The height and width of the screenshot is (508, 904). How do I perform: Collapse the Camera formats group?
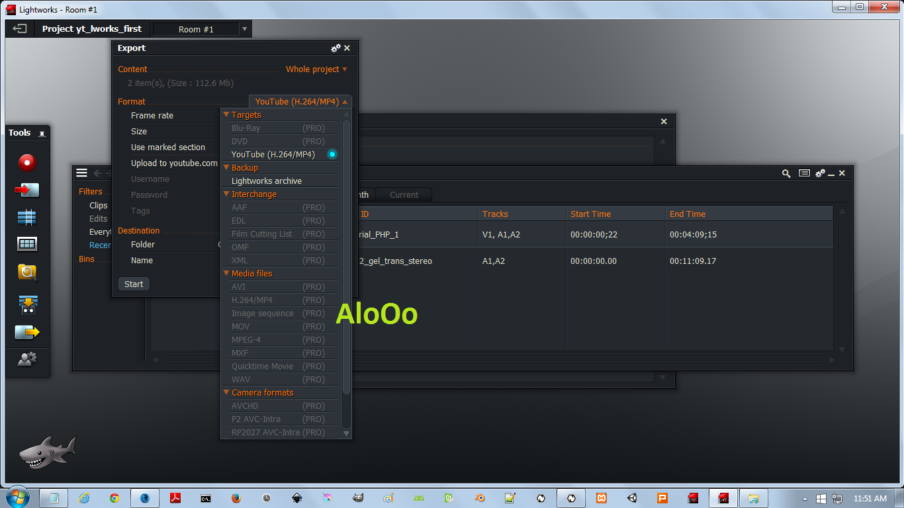226,392
